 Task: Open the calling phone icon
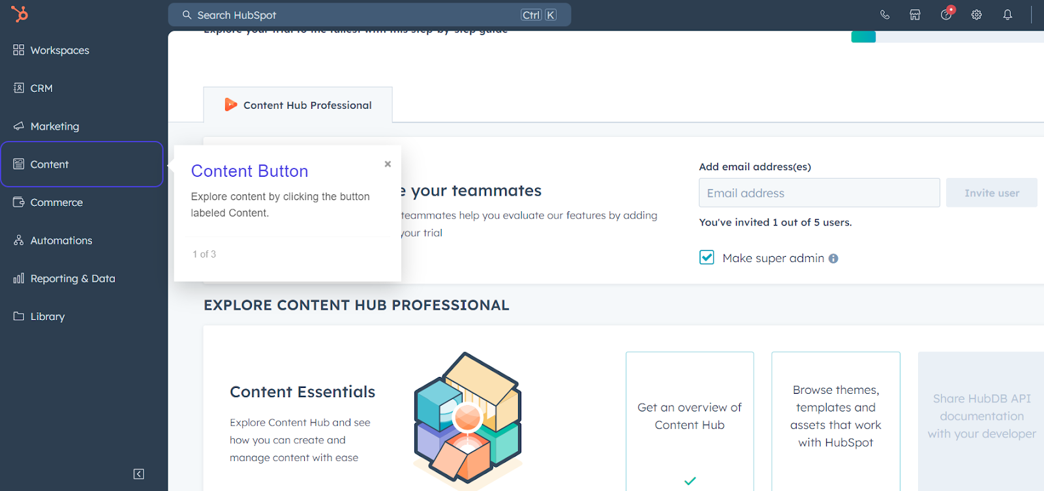pyautogui.click(x=885, y=14)
